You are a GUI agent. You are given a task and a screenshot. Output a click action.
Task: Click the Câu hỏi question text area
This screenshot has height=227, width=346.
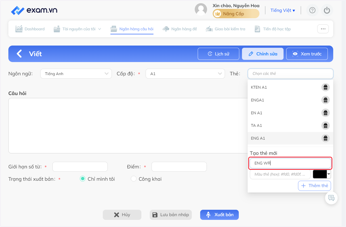coord(128,126)
